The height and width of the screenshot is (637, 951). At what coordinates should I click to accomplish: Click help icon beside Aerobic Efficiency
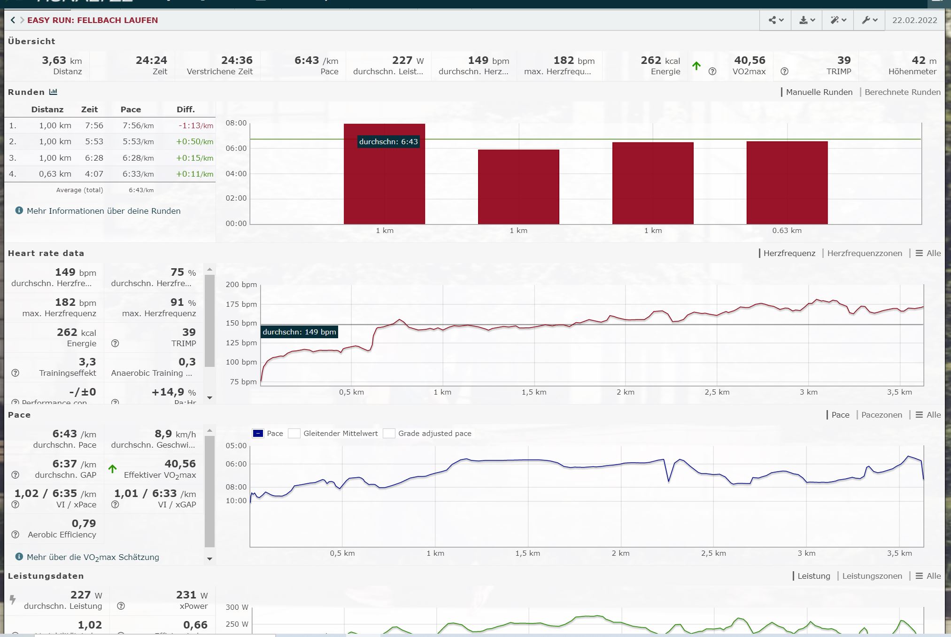[15, 535]
